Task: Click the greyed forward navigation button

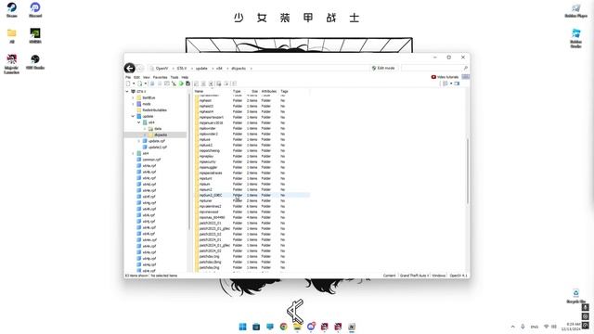Action: 140,68
